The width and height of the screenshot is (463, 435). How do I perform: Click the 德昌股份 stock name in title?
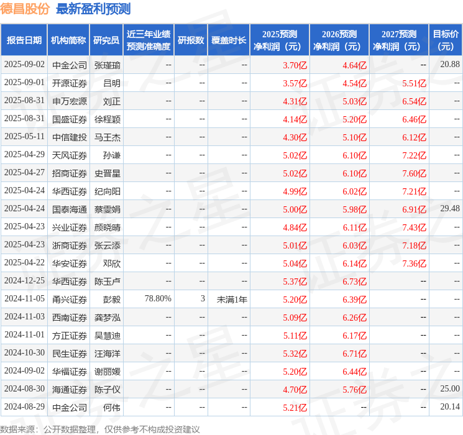(x=25, y=9)
